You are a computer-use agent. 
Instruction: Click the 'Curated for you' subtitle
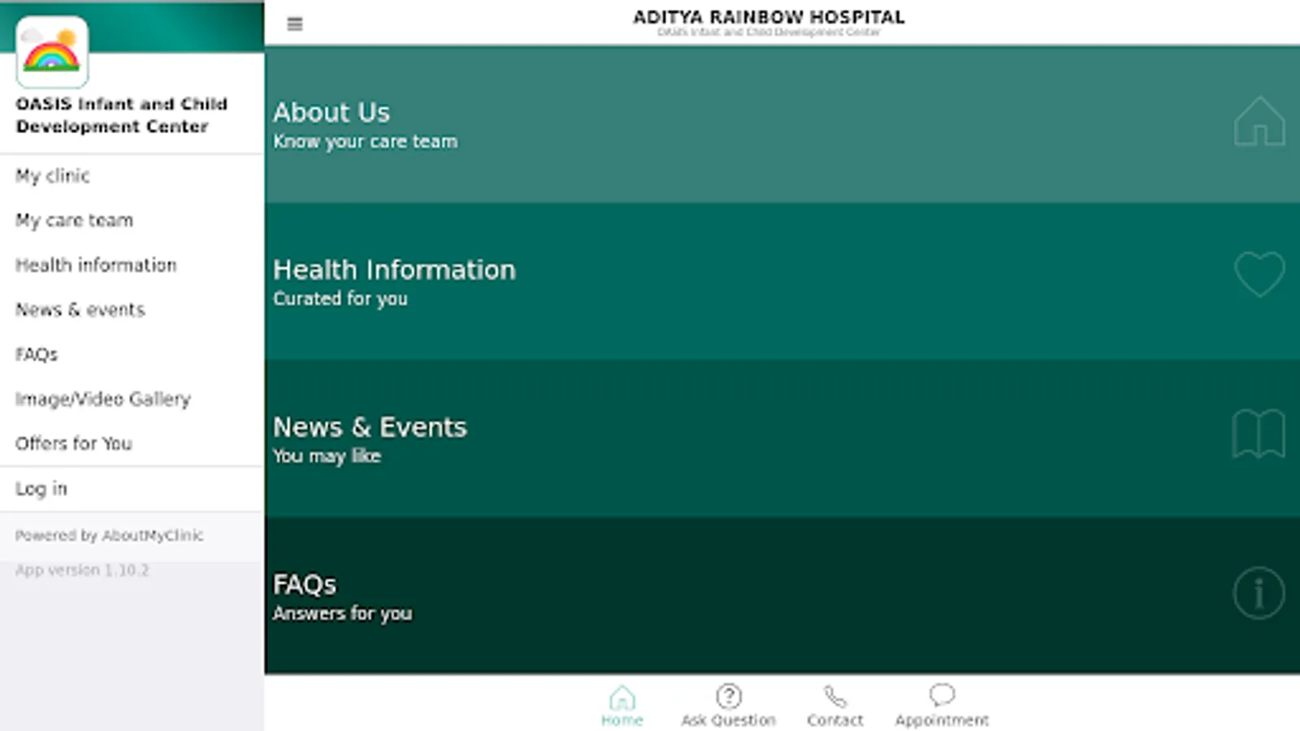(340, 299)
